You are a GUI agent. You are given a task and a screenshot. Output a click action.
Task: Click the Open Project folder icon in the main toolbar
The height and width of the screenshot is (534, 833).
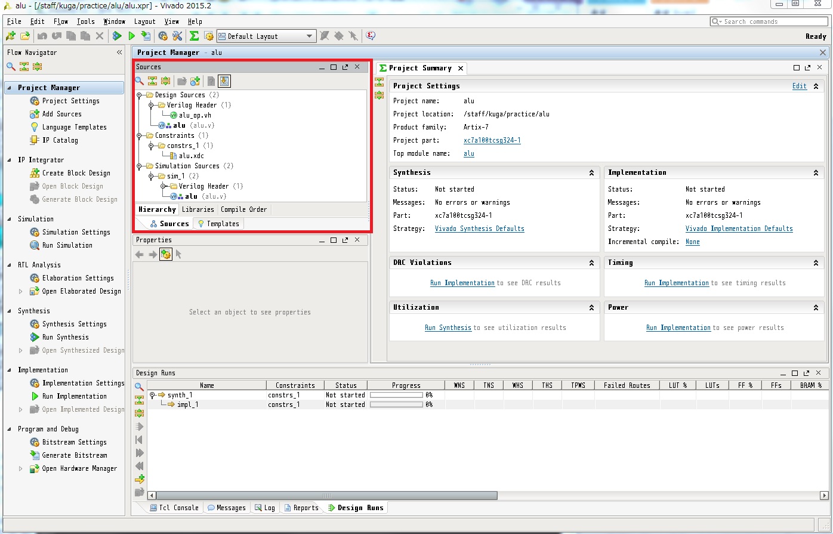tap(25, 36)
